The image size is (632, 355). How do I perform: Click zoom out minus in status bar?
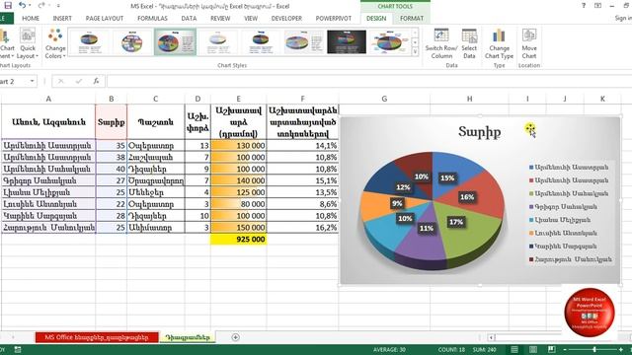(564, 349)
